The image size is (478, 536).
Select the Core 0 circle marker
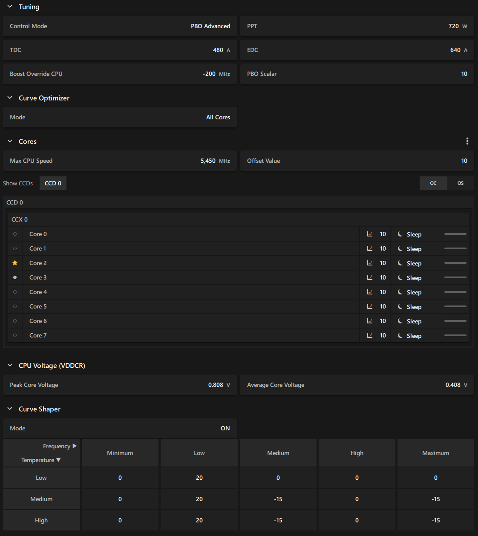(x=15, y=234)
